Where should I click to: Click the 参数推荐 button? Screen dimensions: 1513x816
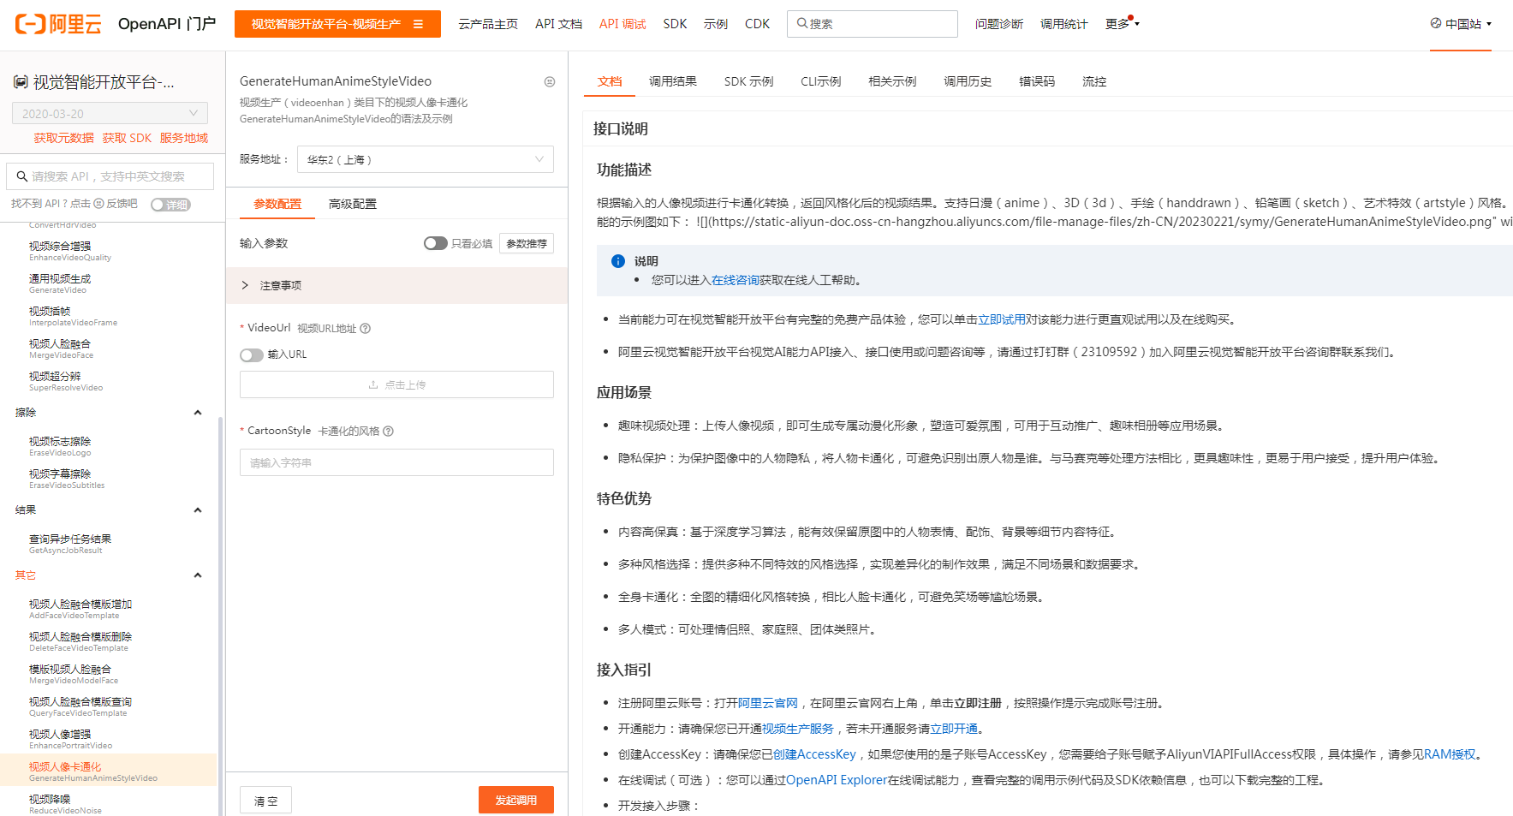tap(527, 243)
